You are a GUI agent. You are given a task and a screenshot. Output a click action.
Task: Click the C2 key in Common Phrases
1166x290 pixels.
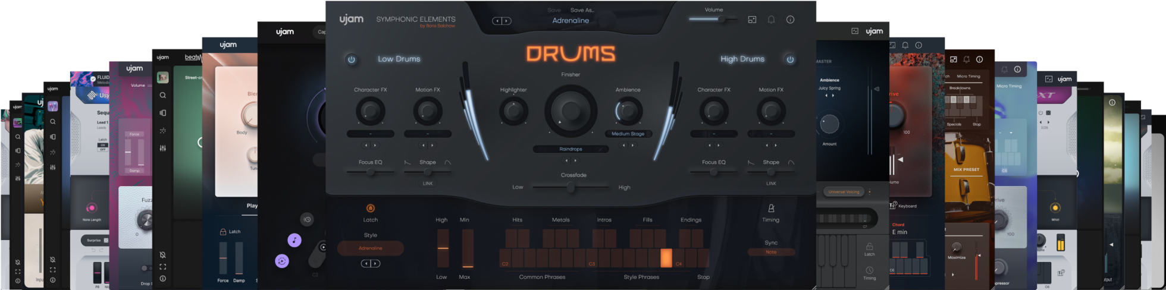[x=506, y=259]
